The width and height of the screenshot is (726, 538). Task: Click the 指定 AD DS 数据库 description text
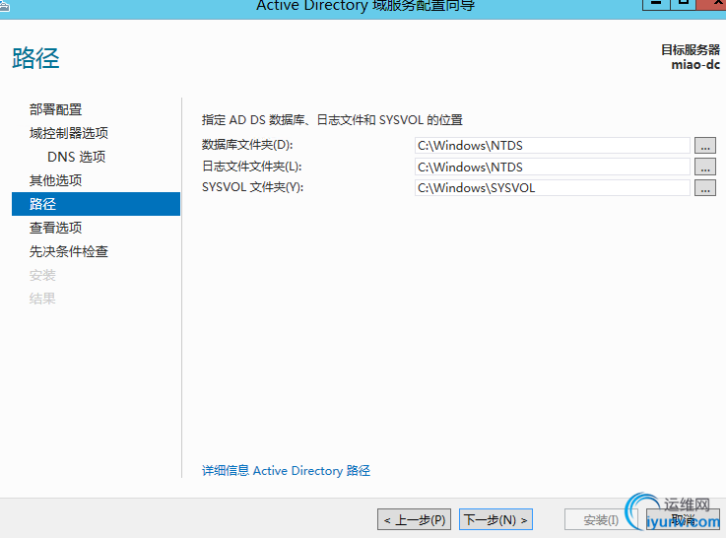click(x=332, y=120)
